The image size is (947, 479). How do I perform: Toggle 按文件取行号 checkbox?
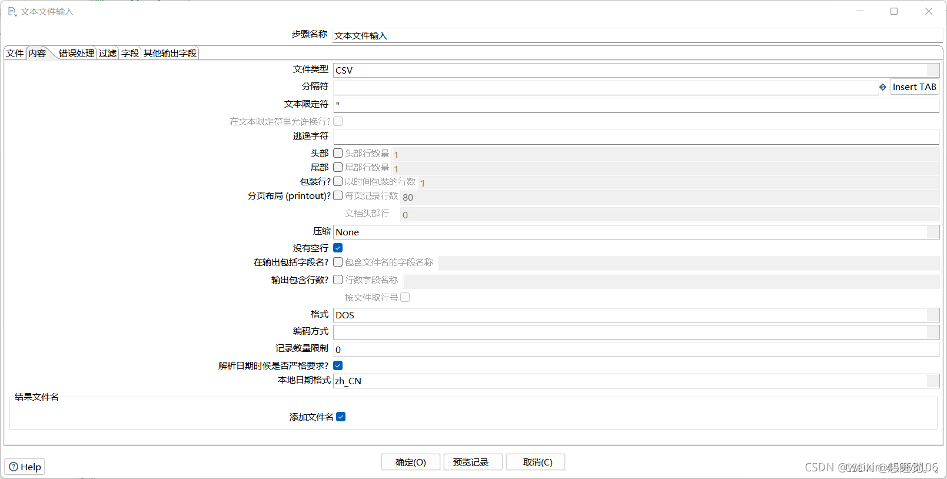[405, 297]
